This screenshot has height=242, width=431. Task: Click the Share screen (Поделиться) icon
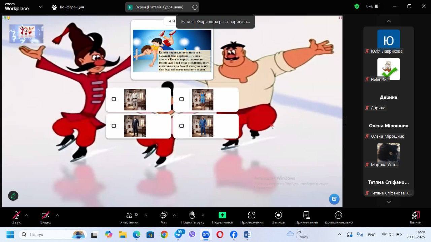(222, 215)
